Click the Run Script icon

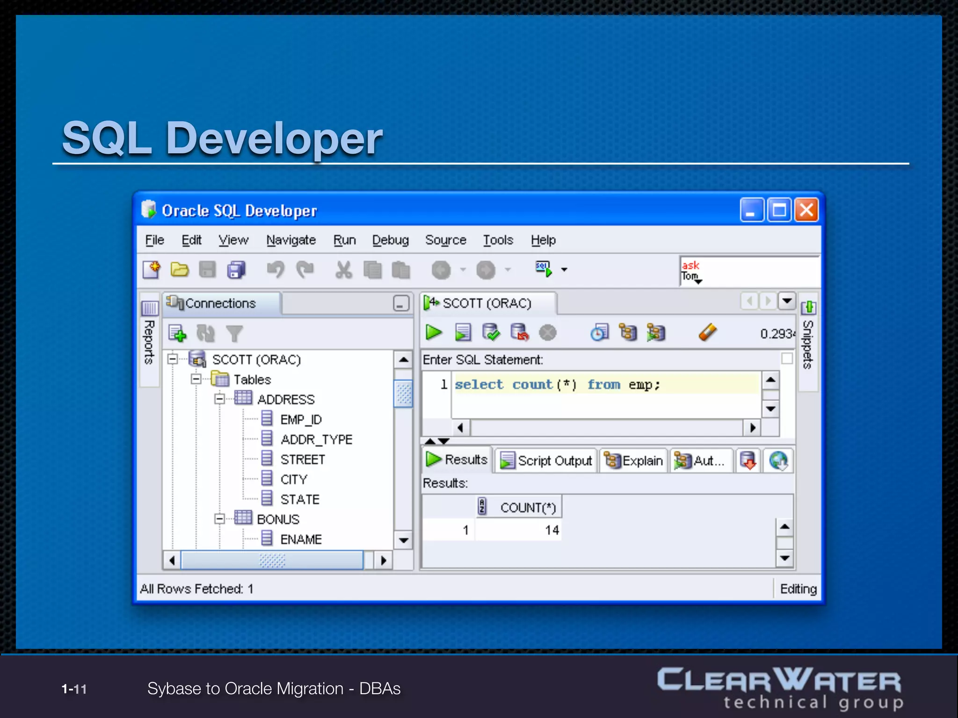(x=463, y=332)
